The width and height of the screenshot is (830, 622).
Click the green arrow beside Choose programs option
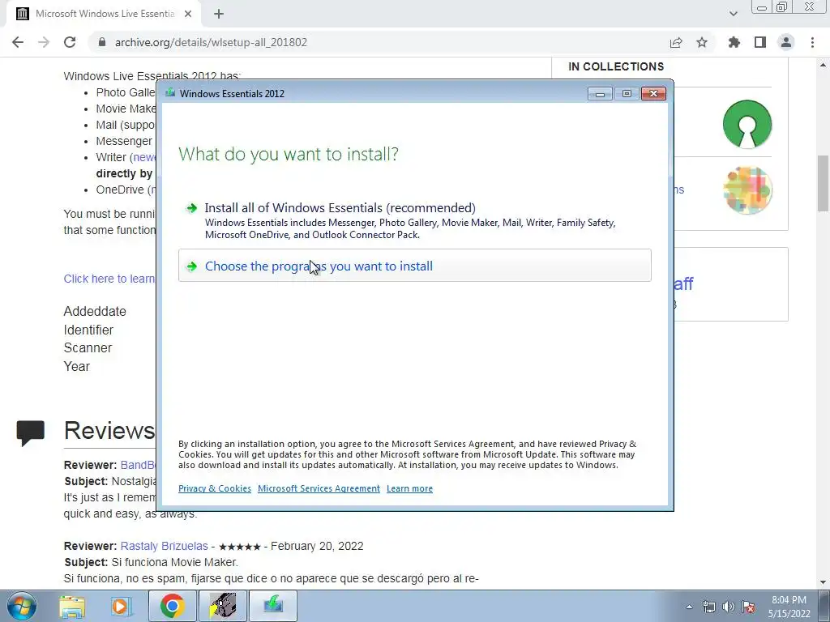point(191,266)
